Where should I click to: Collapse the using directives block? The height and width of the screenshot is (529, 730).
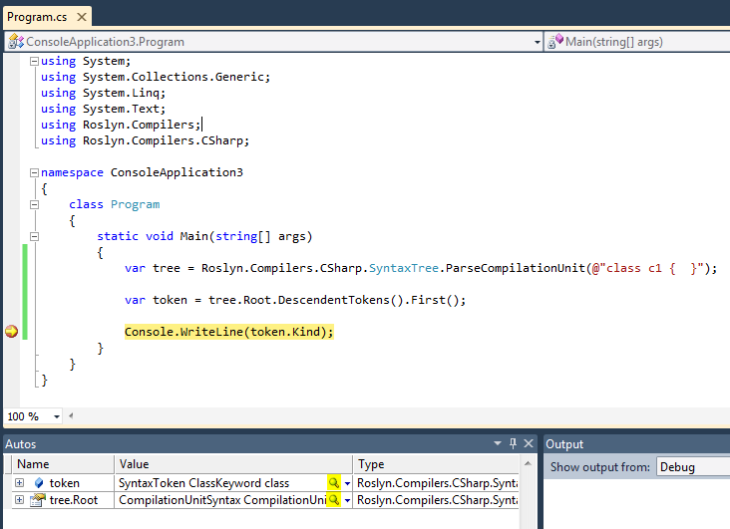click(x=35, y=61)
